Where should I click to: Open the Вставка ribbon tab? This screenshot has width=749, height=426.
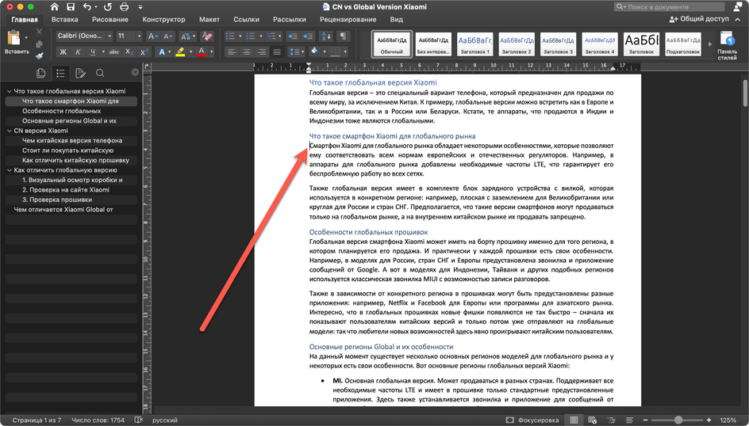click(x=64, y=20)
